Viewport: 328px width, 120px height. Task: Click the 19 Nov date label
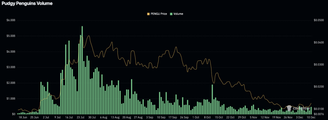coord(276,117)
